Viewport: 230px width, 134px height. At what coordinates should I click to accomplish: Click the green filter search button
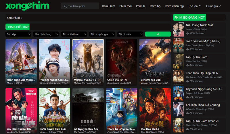(x=158, y=34)
